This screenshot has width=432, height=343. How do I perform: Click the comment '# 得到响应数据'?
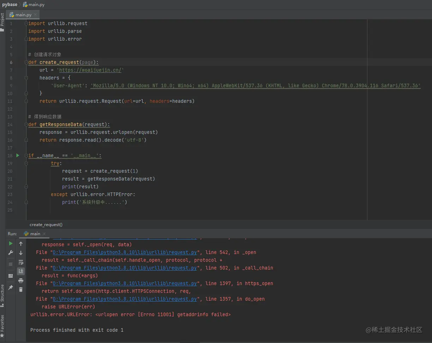(45, 117)
